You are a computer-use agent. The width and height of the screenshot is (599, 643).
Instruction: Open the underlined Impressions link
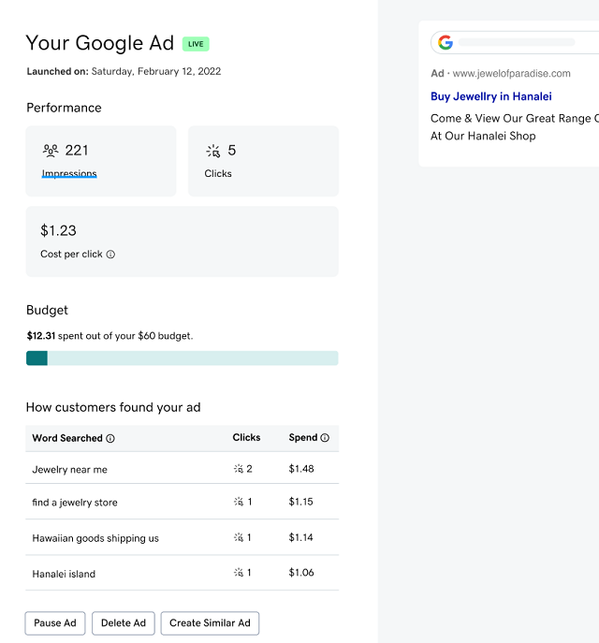[x=69, y=174]
